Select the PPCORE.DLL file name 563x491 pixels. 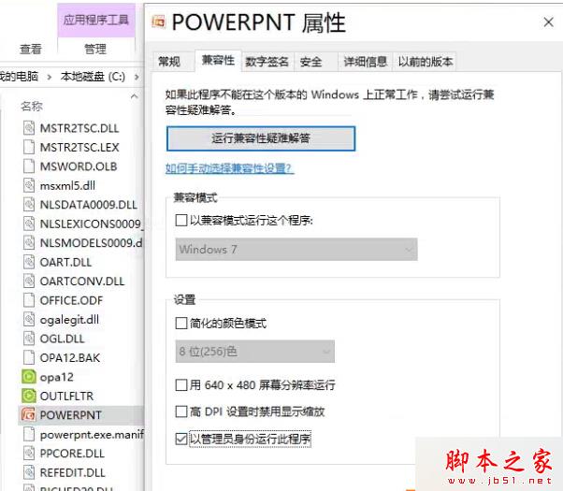point(72,454)
